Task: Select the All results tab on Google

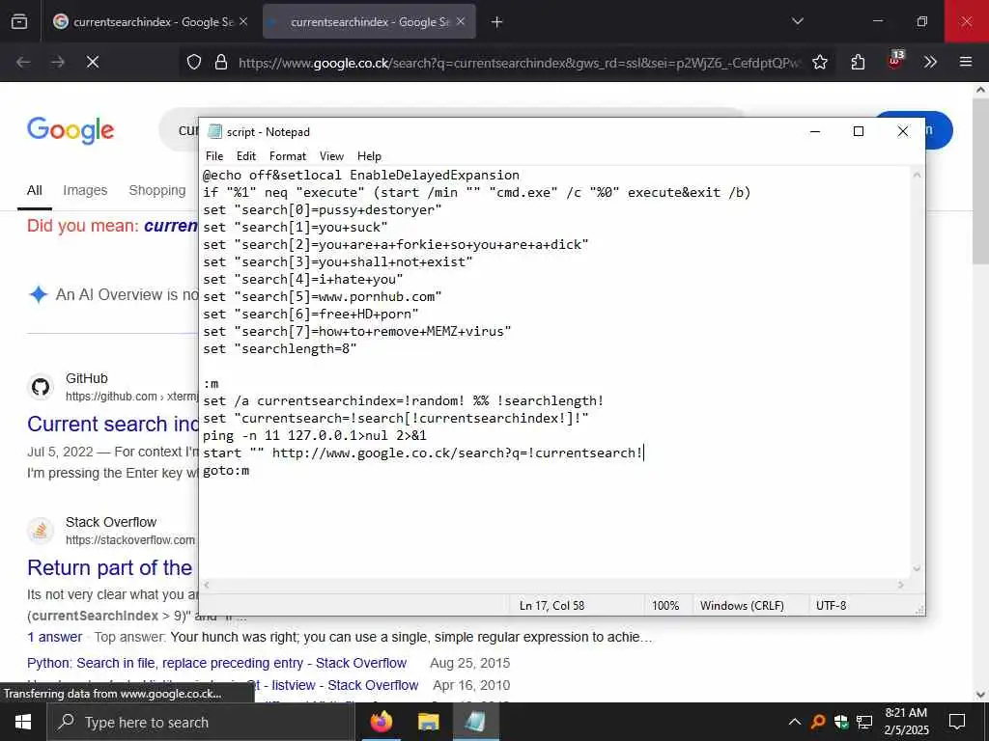Action: pyautogui.click(x=35, y=190)
